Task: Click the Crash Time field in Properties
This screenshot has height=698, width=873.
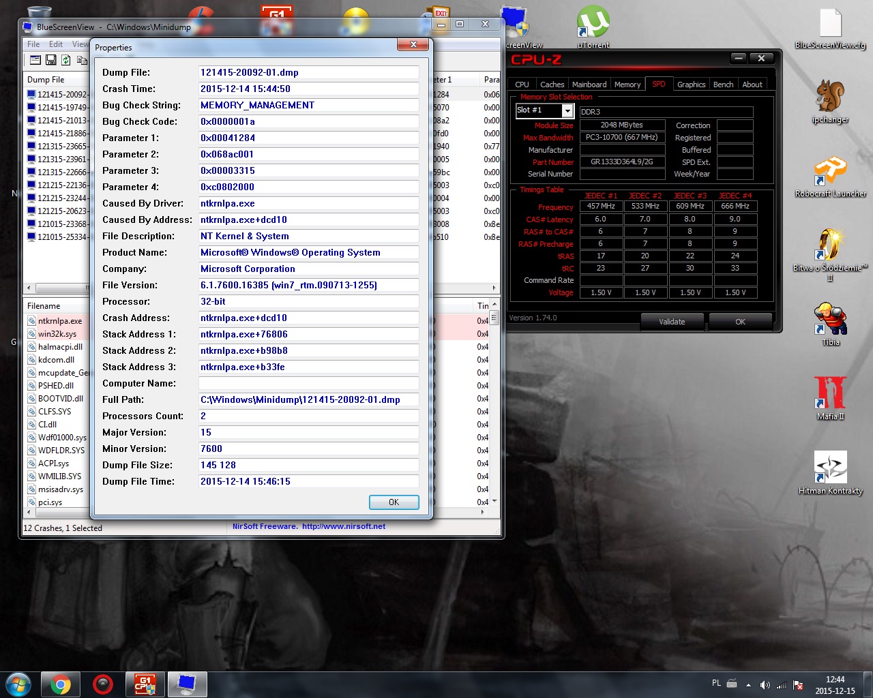Action: 308,89
